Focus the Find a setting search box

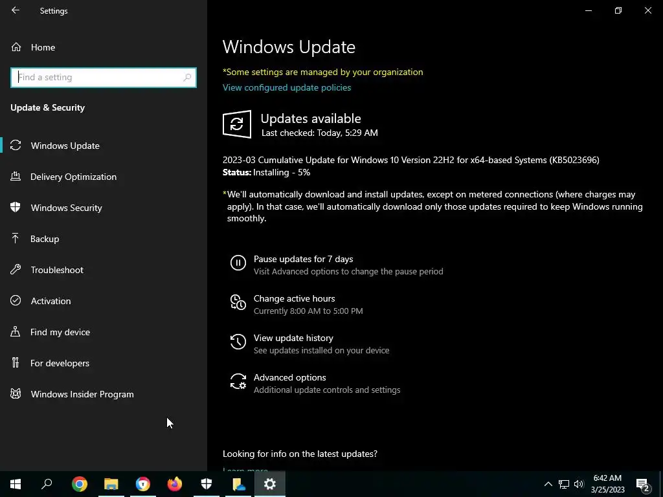point(103,78)
